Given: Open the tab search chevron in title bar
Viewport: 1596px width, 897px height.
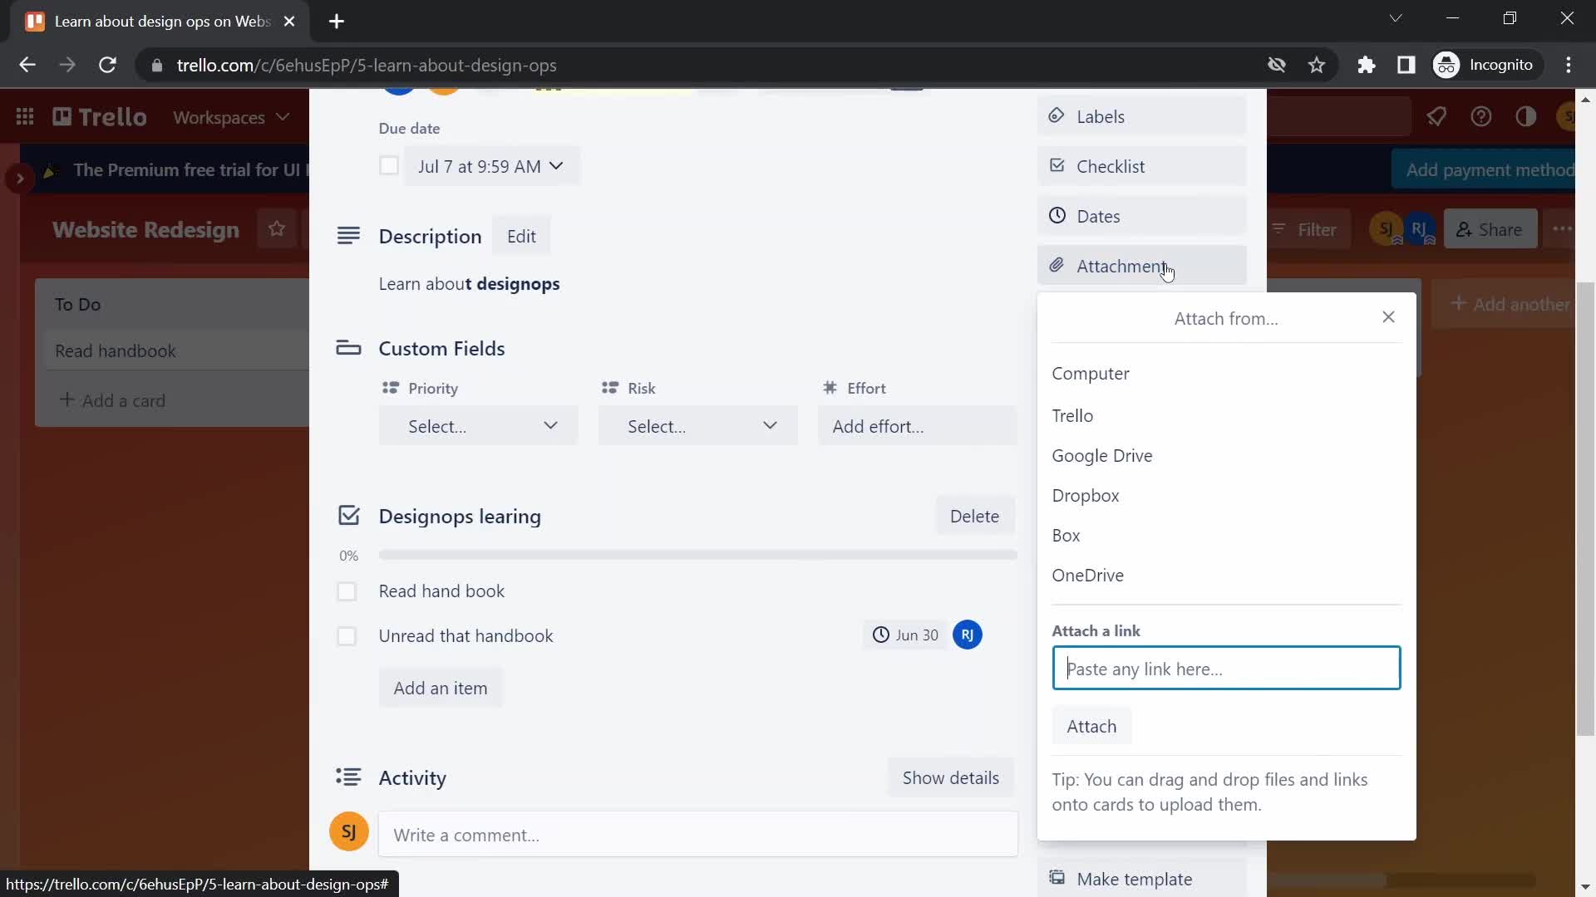Looking at the screenshot, I should coord(1396,18).
